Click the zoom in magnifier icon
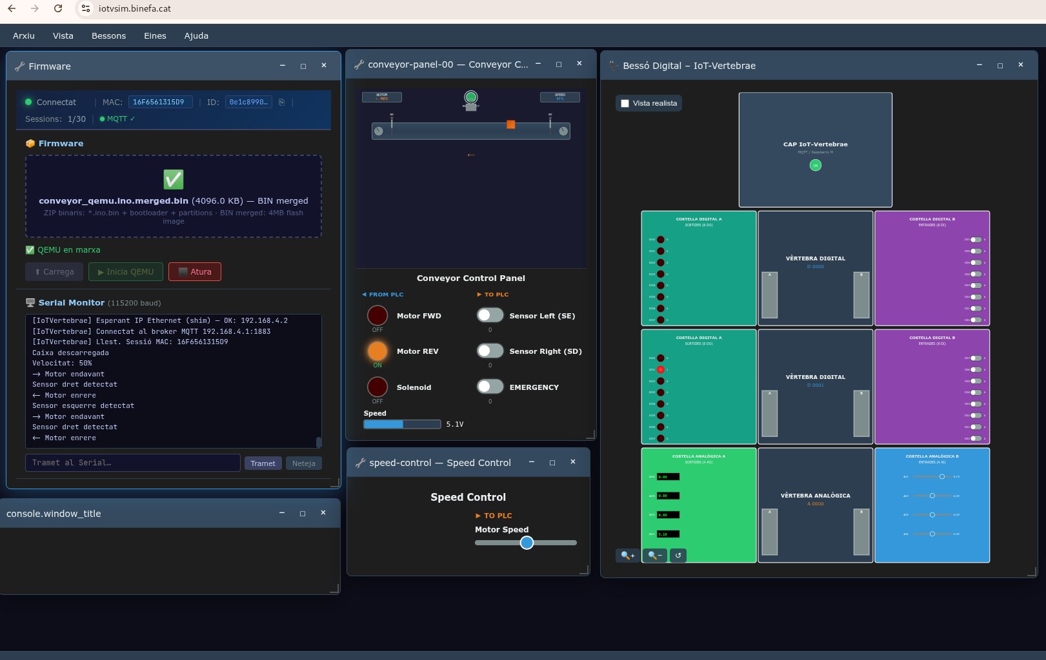This screenshot has width=1046, height=660. tap(627, 555)
